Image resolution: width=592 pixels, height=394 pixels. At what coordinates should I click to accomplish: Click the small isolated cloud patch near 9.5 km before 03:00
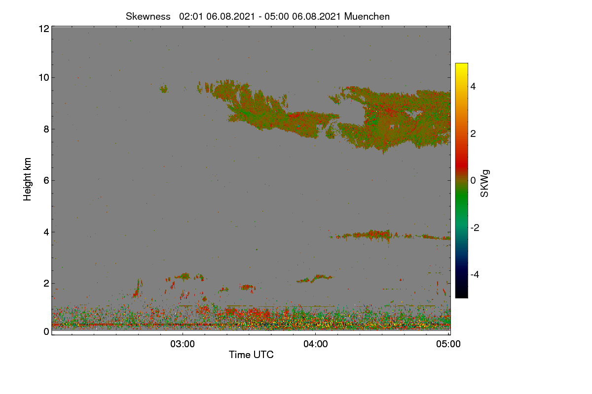164,89
